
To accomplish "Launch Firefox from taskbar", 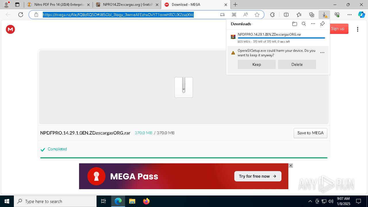I will [x=146, y=201].
